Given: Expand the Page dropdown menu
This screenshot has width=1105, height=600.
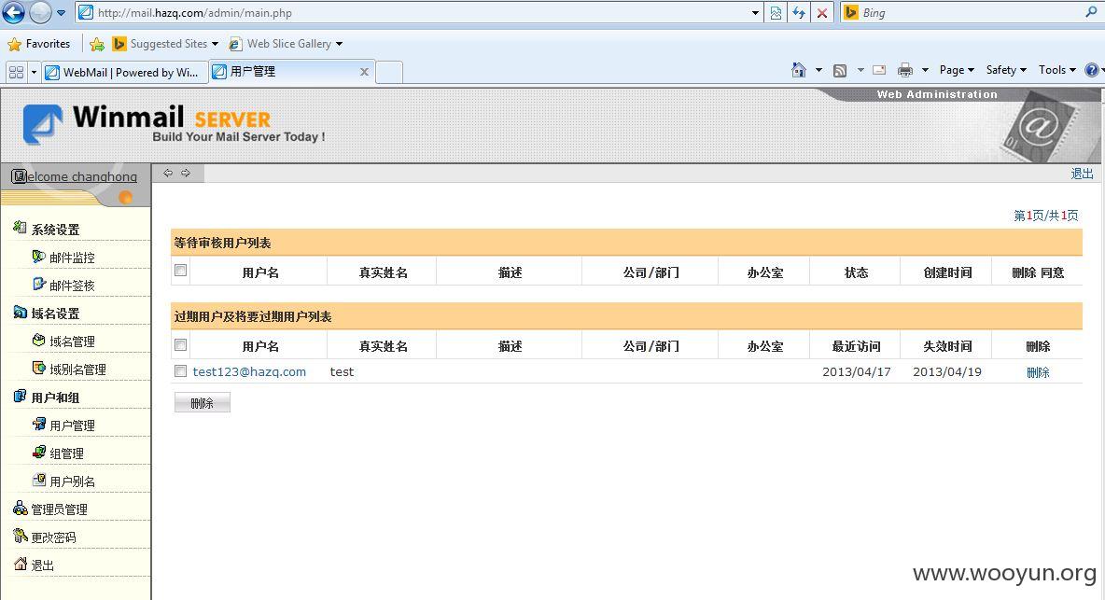Looking at the screenshot, I should (957, 70).
